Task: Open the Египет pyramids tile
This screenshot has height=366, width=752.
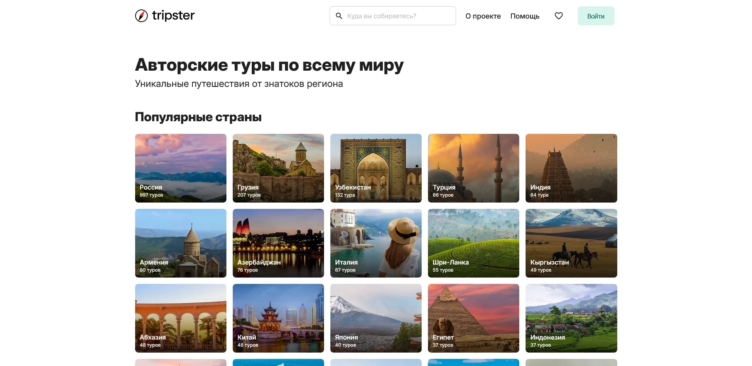Action: pos(473,318)
